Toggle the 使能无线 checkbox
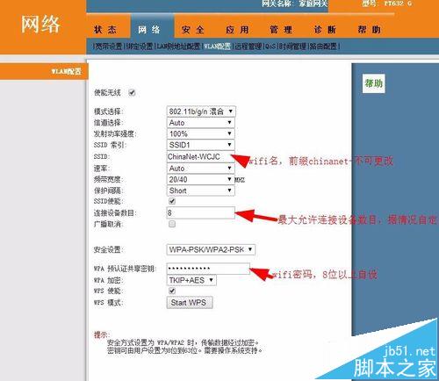 (132, 93)
